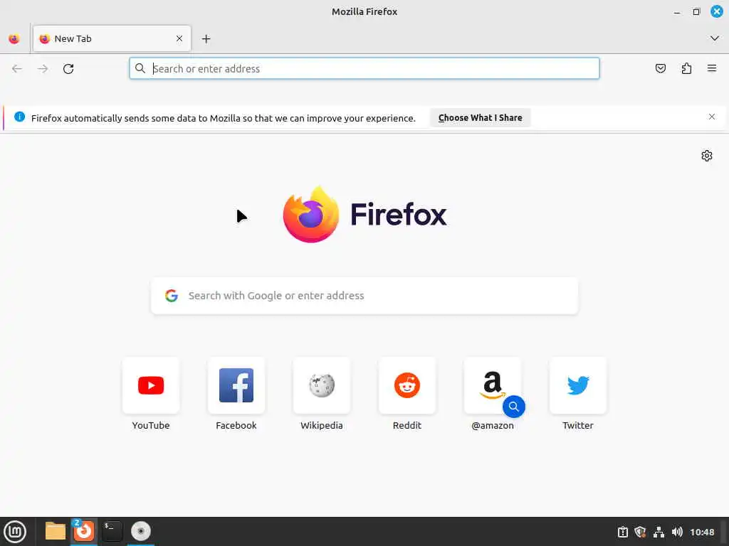This screenshot has width=729, height=546.
Task: Click the YouTube label text
Action: (151, 425)
